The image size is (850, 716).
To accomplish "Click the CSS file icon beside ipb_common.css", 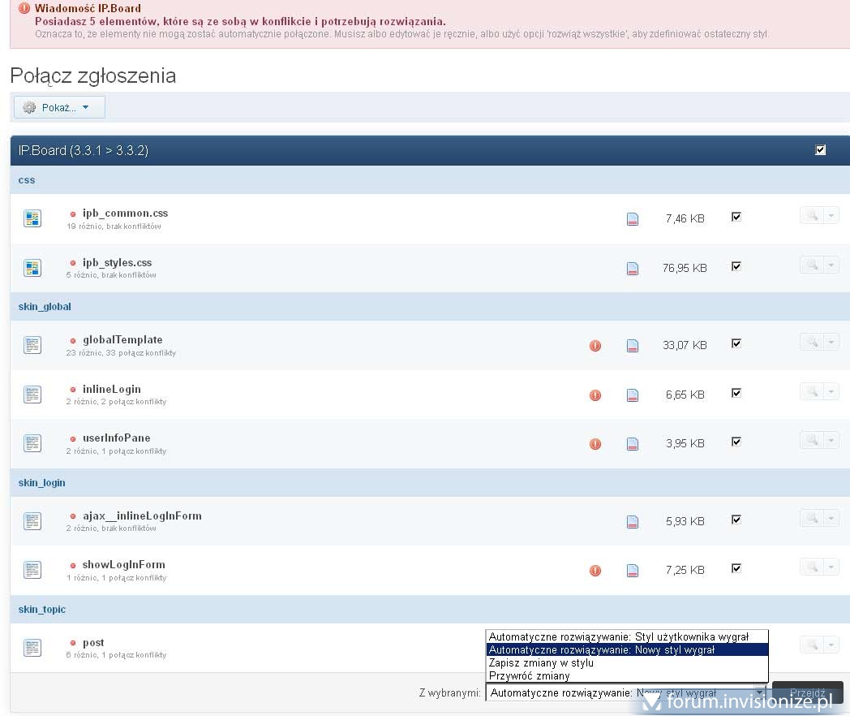I will click(32, 218).
